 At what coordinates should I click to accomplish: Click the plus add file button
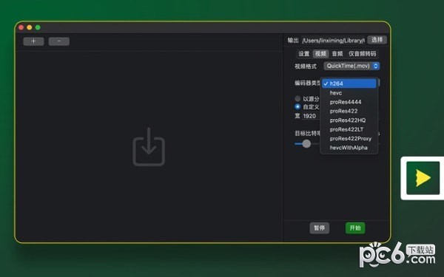[33, 41]
